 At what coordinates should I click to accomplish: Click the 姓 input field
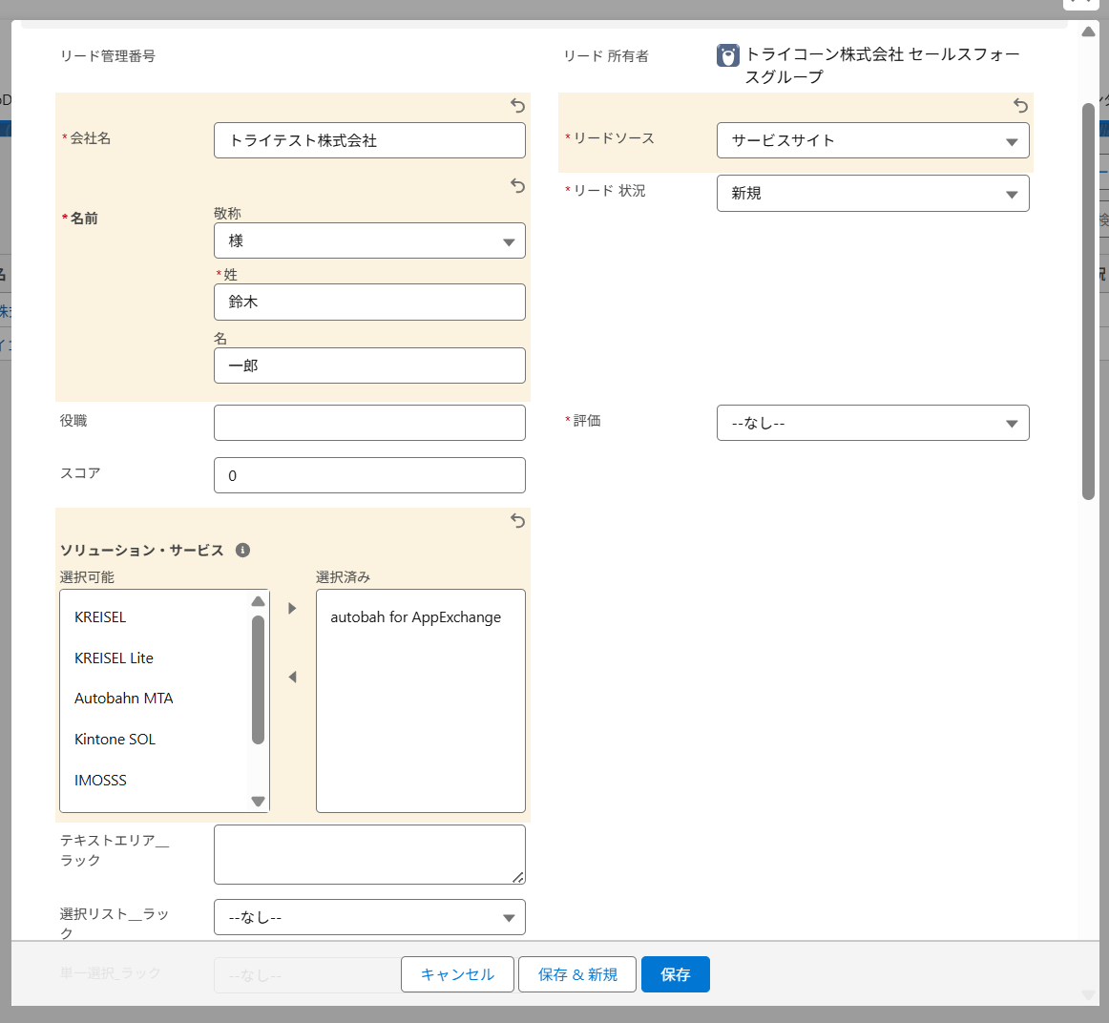click(369, 302)
